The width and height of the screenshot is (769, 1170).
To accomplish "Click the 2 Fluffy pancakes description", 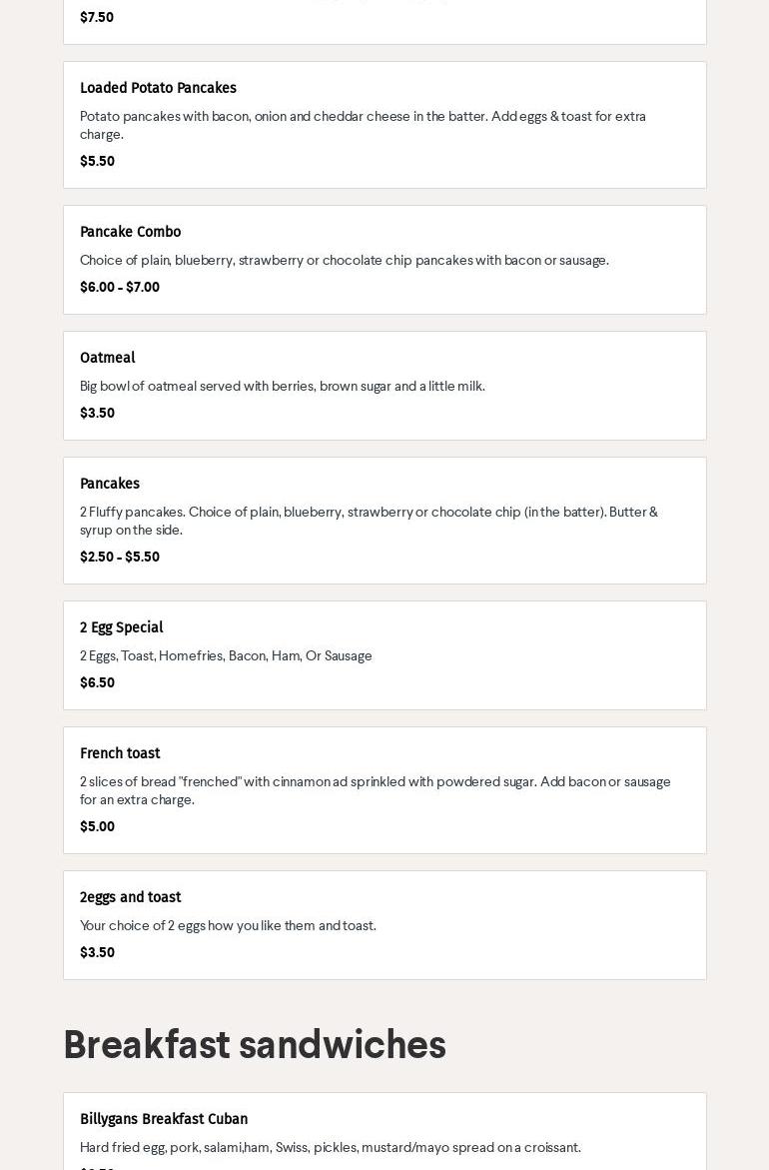I will click(368, 520).
